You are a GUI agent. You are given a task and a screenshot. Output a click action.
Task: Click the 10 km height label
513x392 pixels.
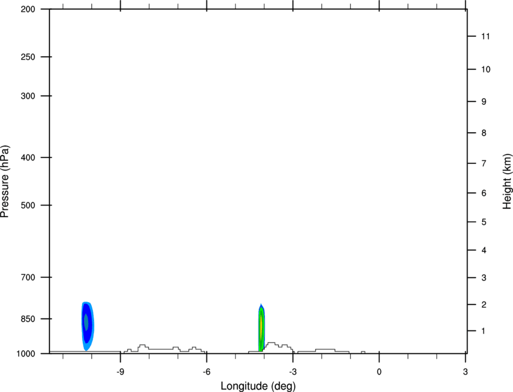pyautogui.click(x=485, y=69)
